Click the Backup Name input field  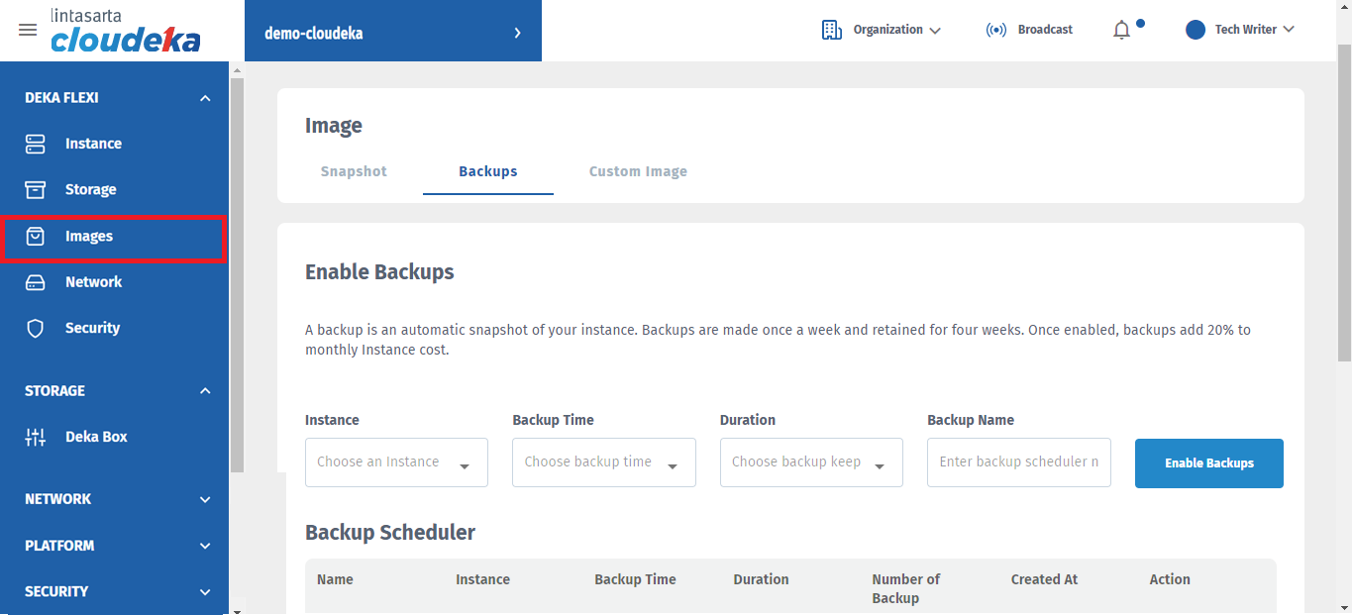[x=1018, y=462]
